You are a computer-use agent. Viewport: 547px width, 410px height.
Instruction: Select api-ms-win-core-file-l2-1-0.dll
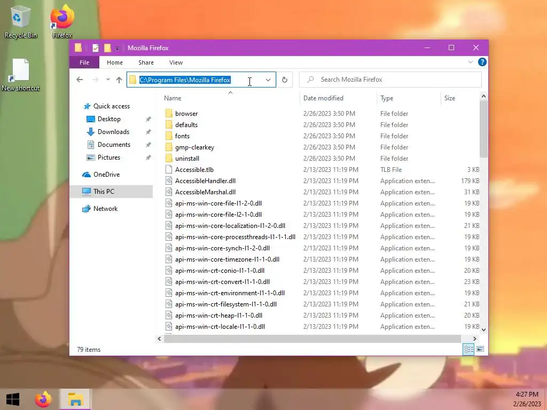pos(218,215)
